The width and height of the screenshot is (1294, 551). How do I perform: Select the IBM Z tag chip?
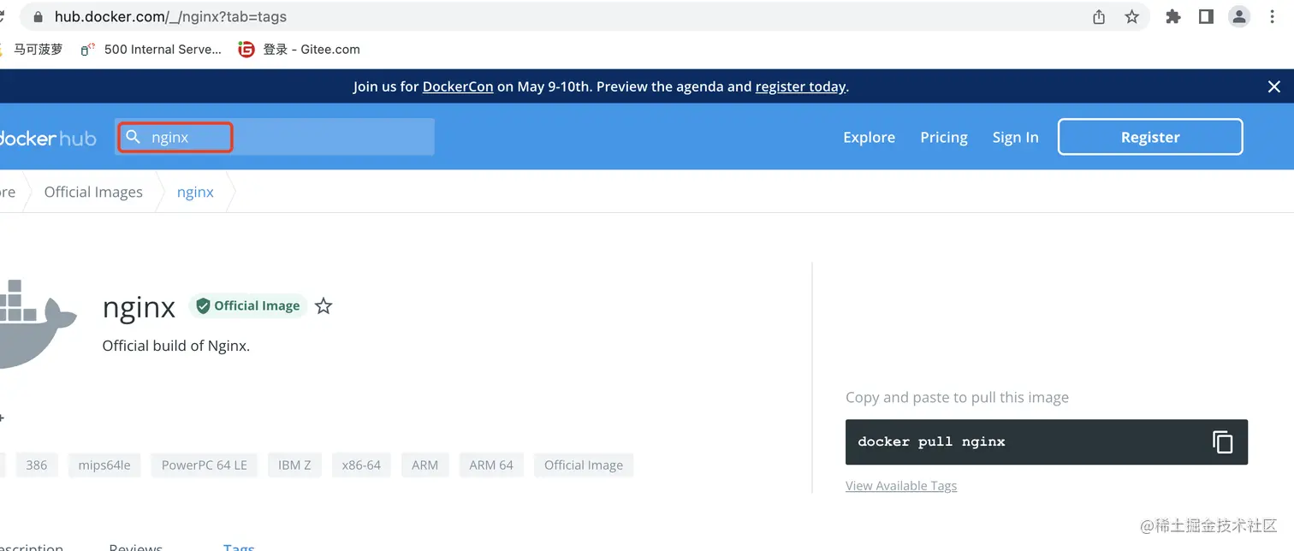click(294, 465)
